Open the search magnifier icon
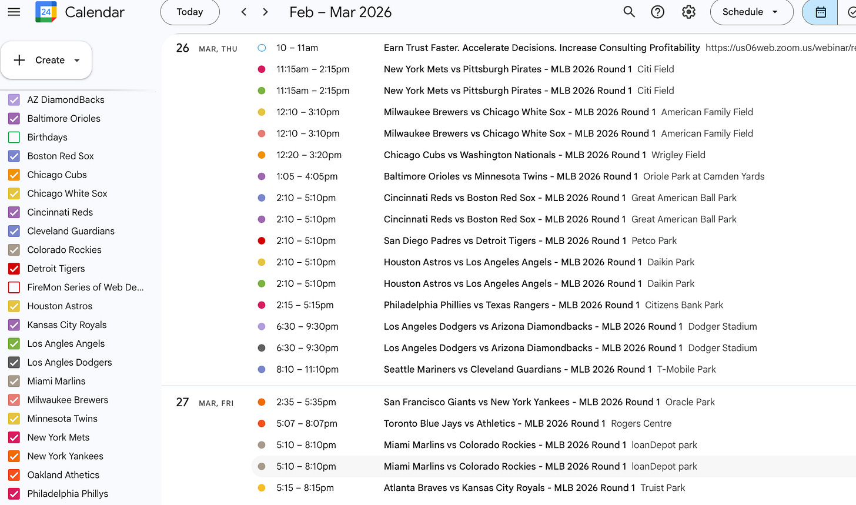 (x=629, y=12)
